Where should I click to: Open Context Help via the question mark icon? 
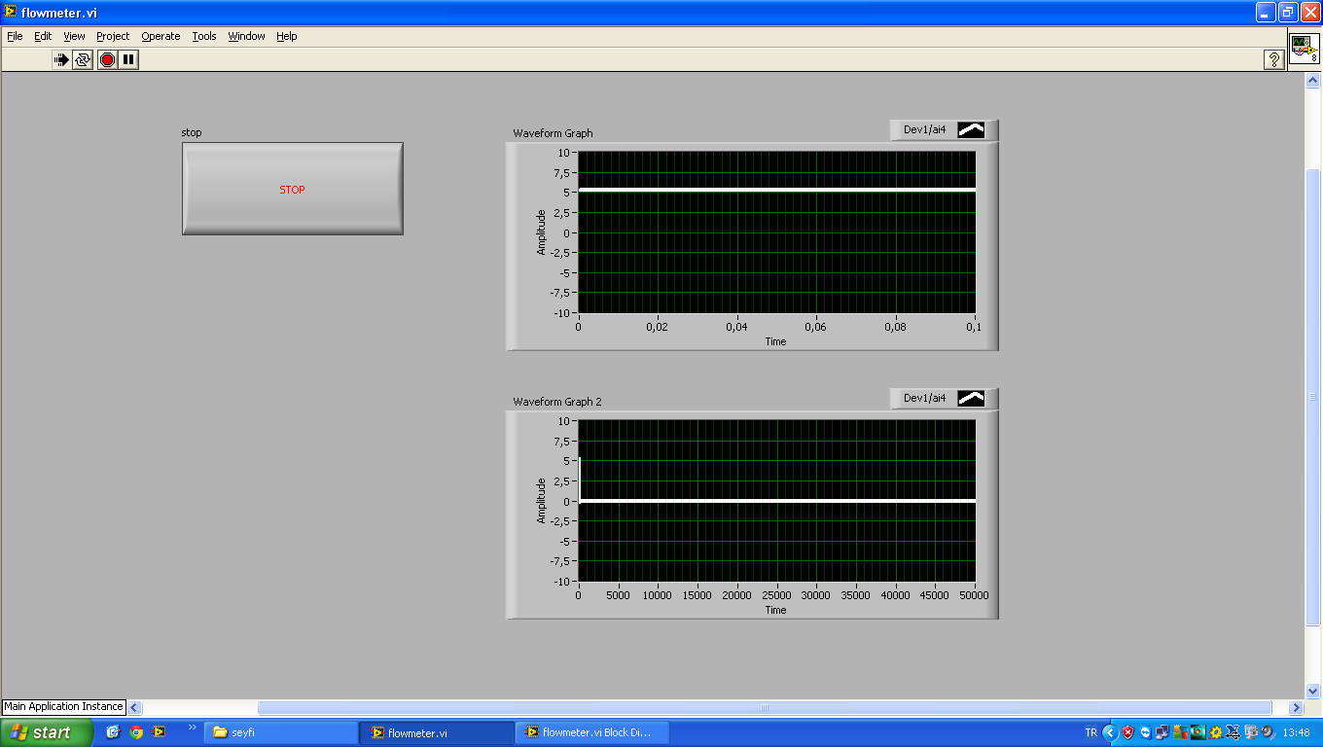(1273, 59)
